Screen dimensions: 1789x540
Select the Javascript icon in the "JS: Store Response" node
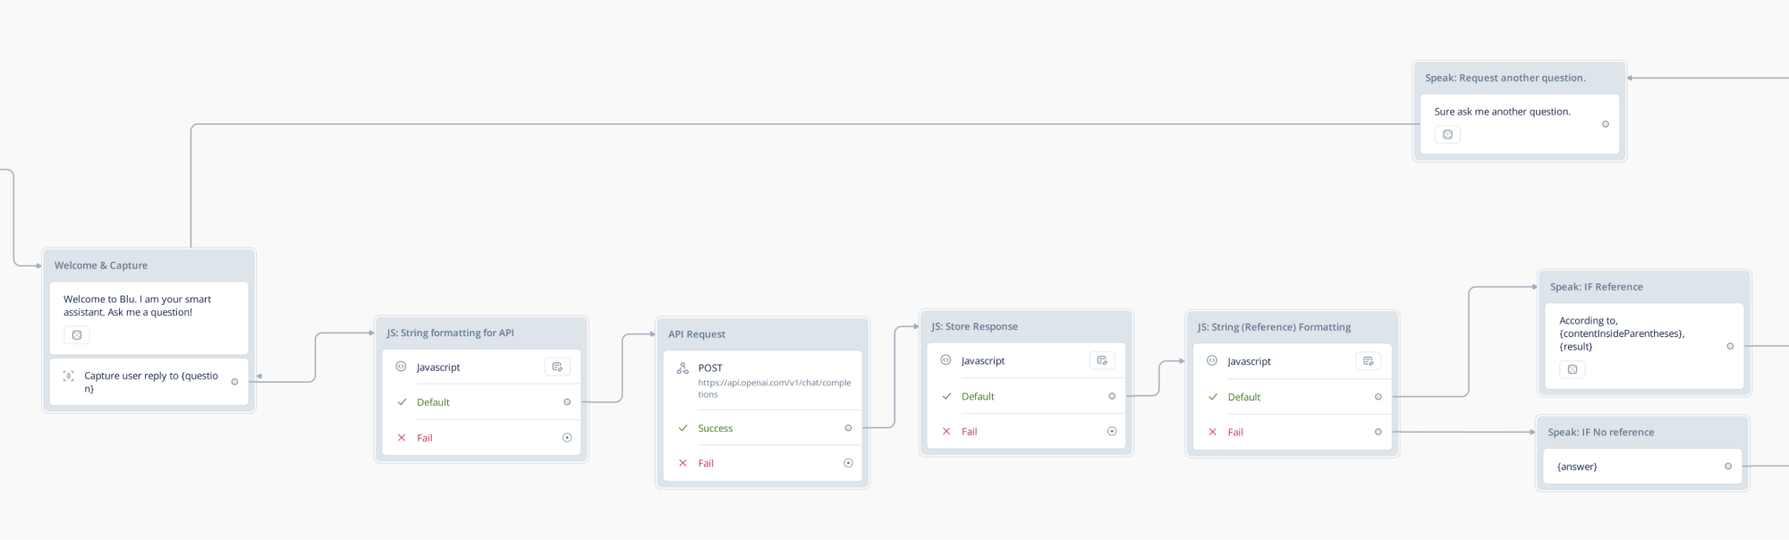point(945,360)
